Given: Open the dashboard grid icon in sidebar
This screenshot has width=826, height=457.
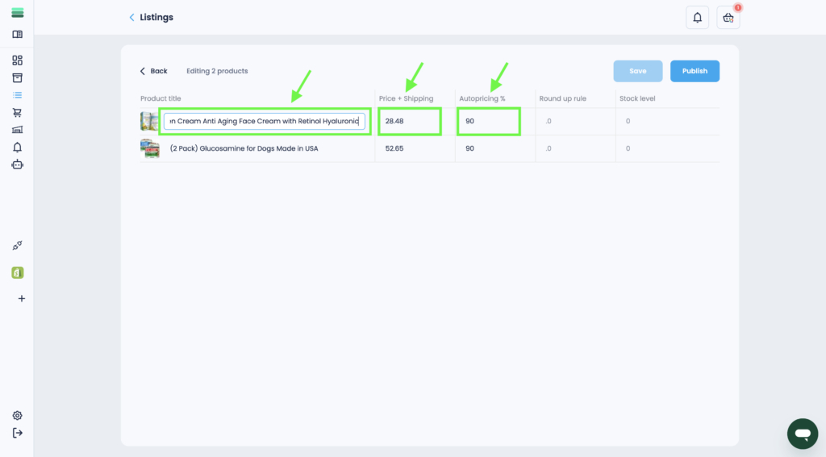Looking at the screenshot, I should (x=17, y=60).
